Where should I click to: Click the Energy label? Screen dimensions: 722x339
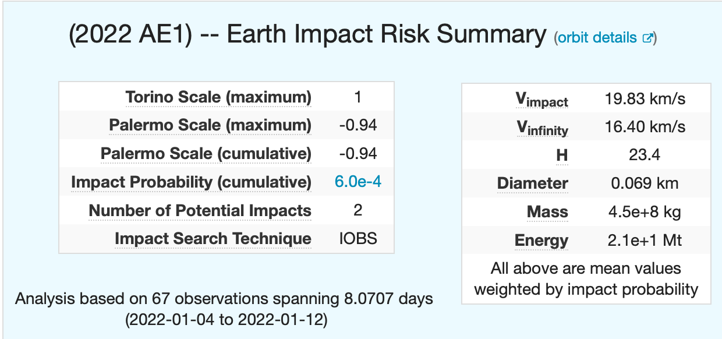click(x=541, y=240)
